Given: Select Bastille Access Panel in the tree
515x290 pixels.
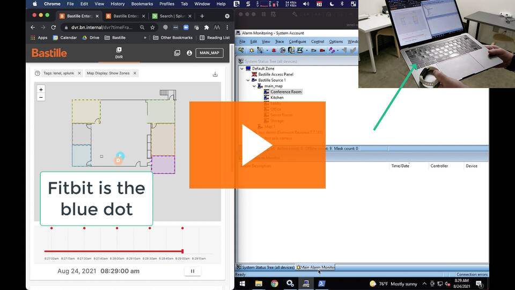Looking at the screenshot, I should pos(276,74).
